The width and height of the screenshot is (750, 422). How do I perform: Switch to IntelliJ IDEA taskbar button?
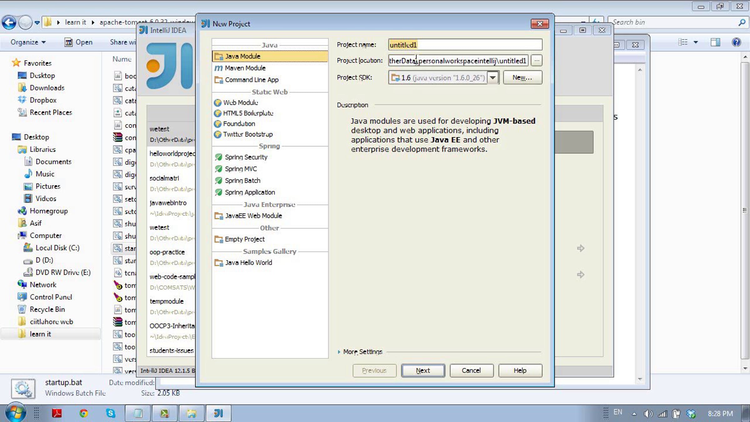pyautogui.click(x=218, y=413)
